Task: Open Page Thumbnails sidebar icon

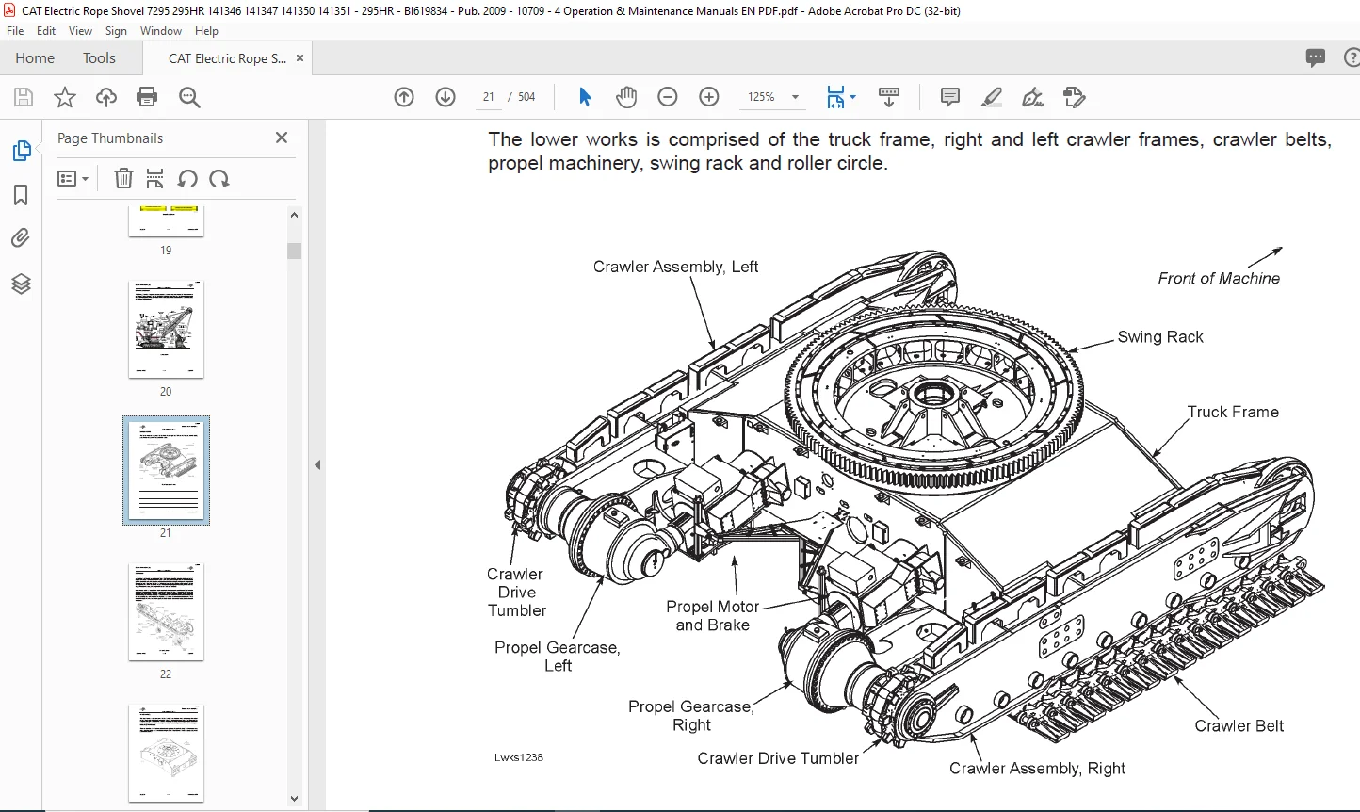Action: 21,151
